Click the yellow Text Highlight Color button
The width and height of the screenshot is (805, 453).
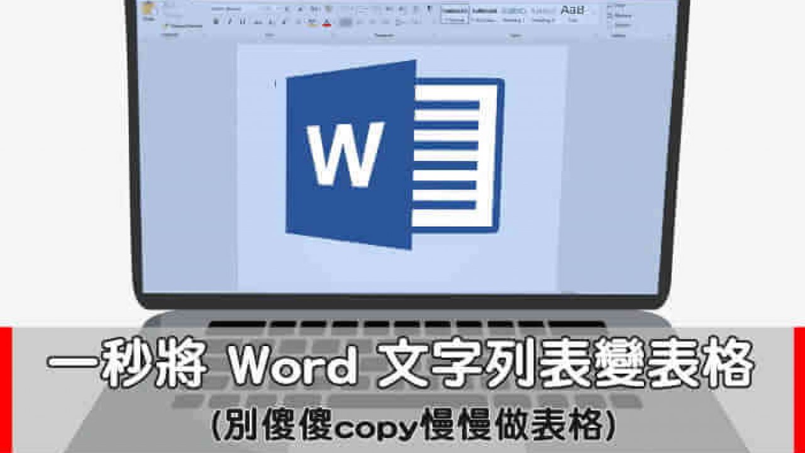(x=313, y=23)
